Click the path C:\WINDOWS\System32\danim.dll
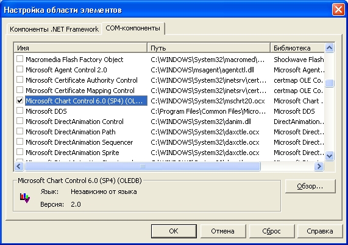This screenshot has width=348, height=245. pyautogui.click(x=201, y=122)
